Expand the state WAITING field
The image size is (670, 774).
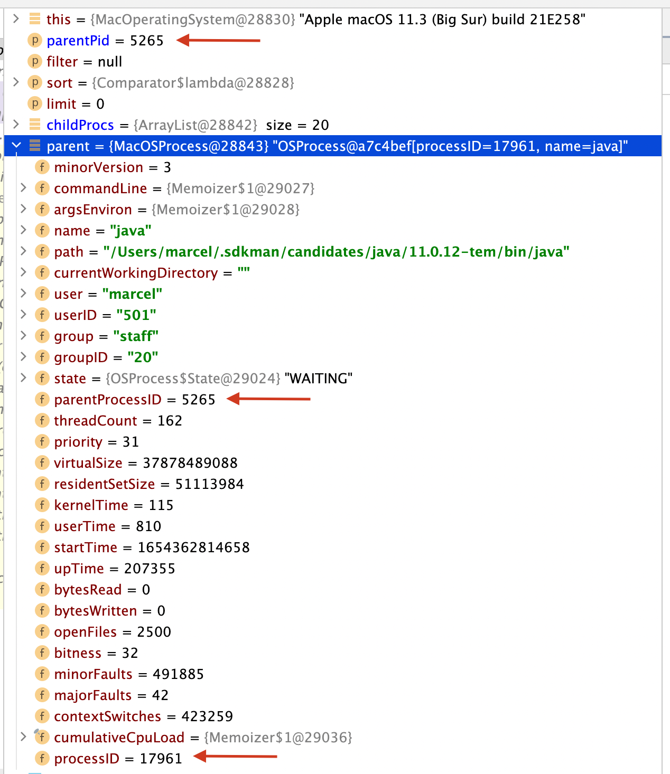coord(23,378)
